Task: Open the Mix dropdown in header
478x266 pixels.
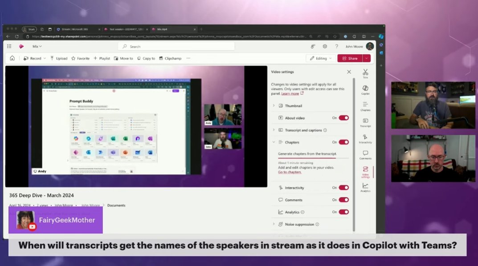Action: click(37, 46)
